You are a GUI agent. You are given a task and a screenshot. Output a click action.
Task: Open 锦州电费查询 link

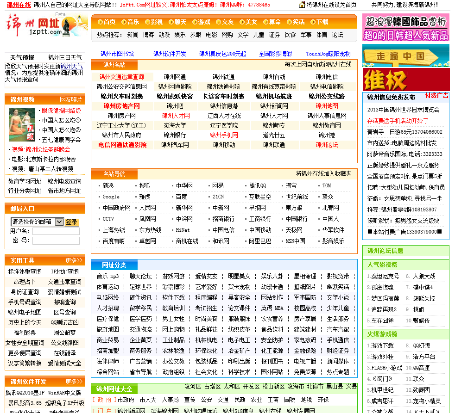65,181
